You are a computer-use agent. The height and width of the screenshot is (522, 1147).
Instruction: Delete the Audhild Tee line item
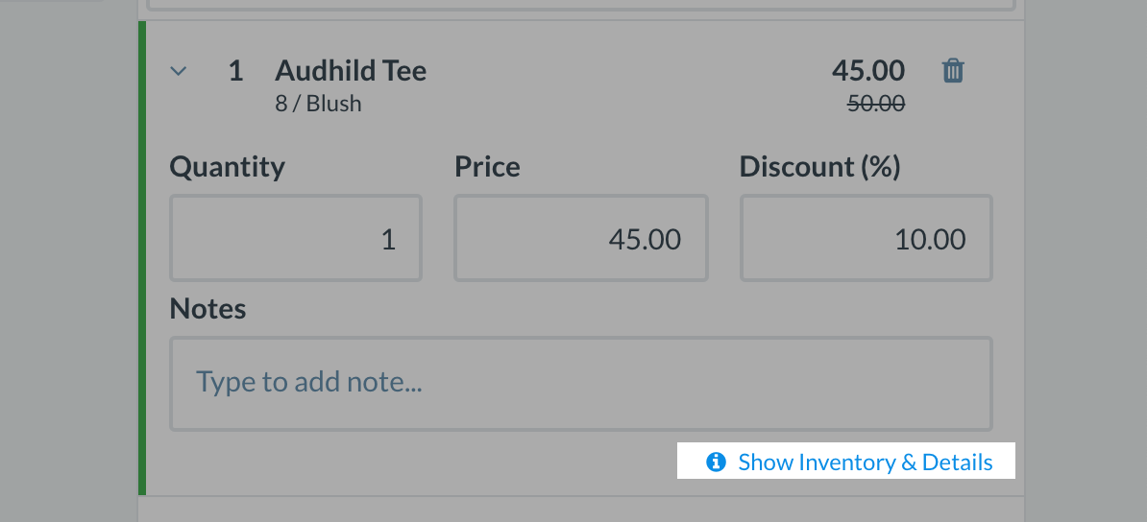pos(953,71)
